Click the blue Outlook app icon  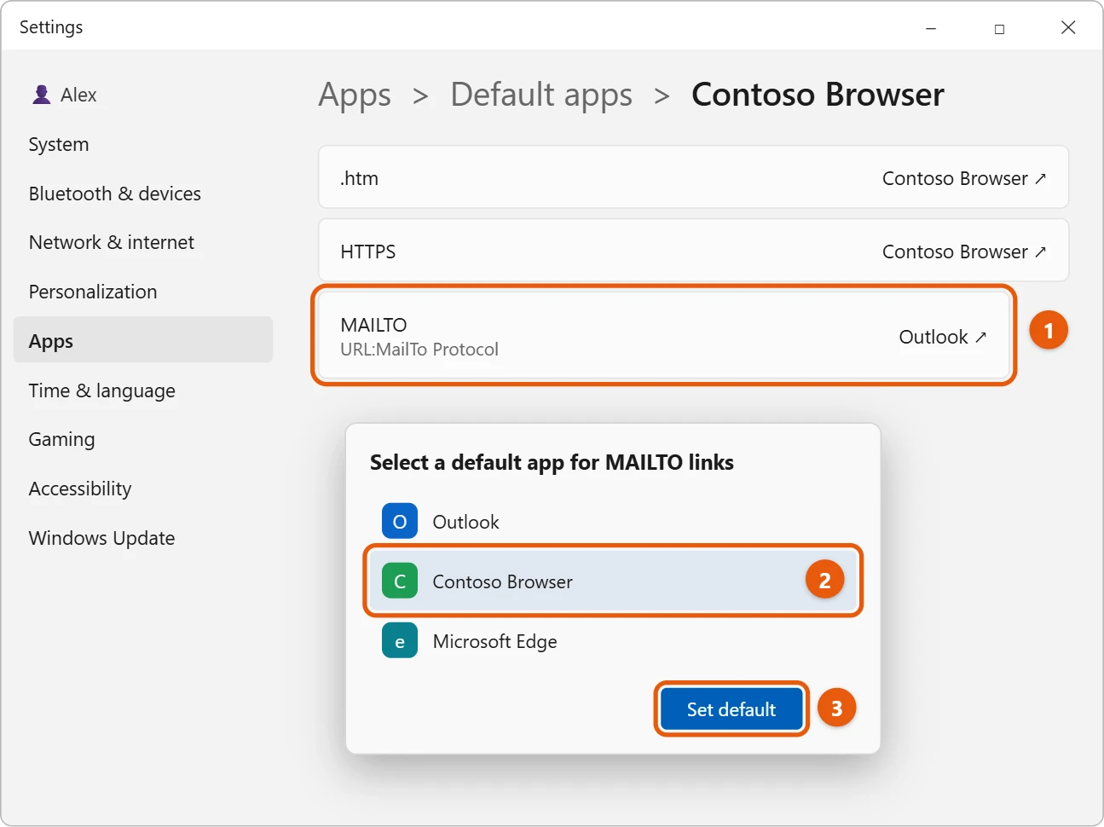point(400,521)
